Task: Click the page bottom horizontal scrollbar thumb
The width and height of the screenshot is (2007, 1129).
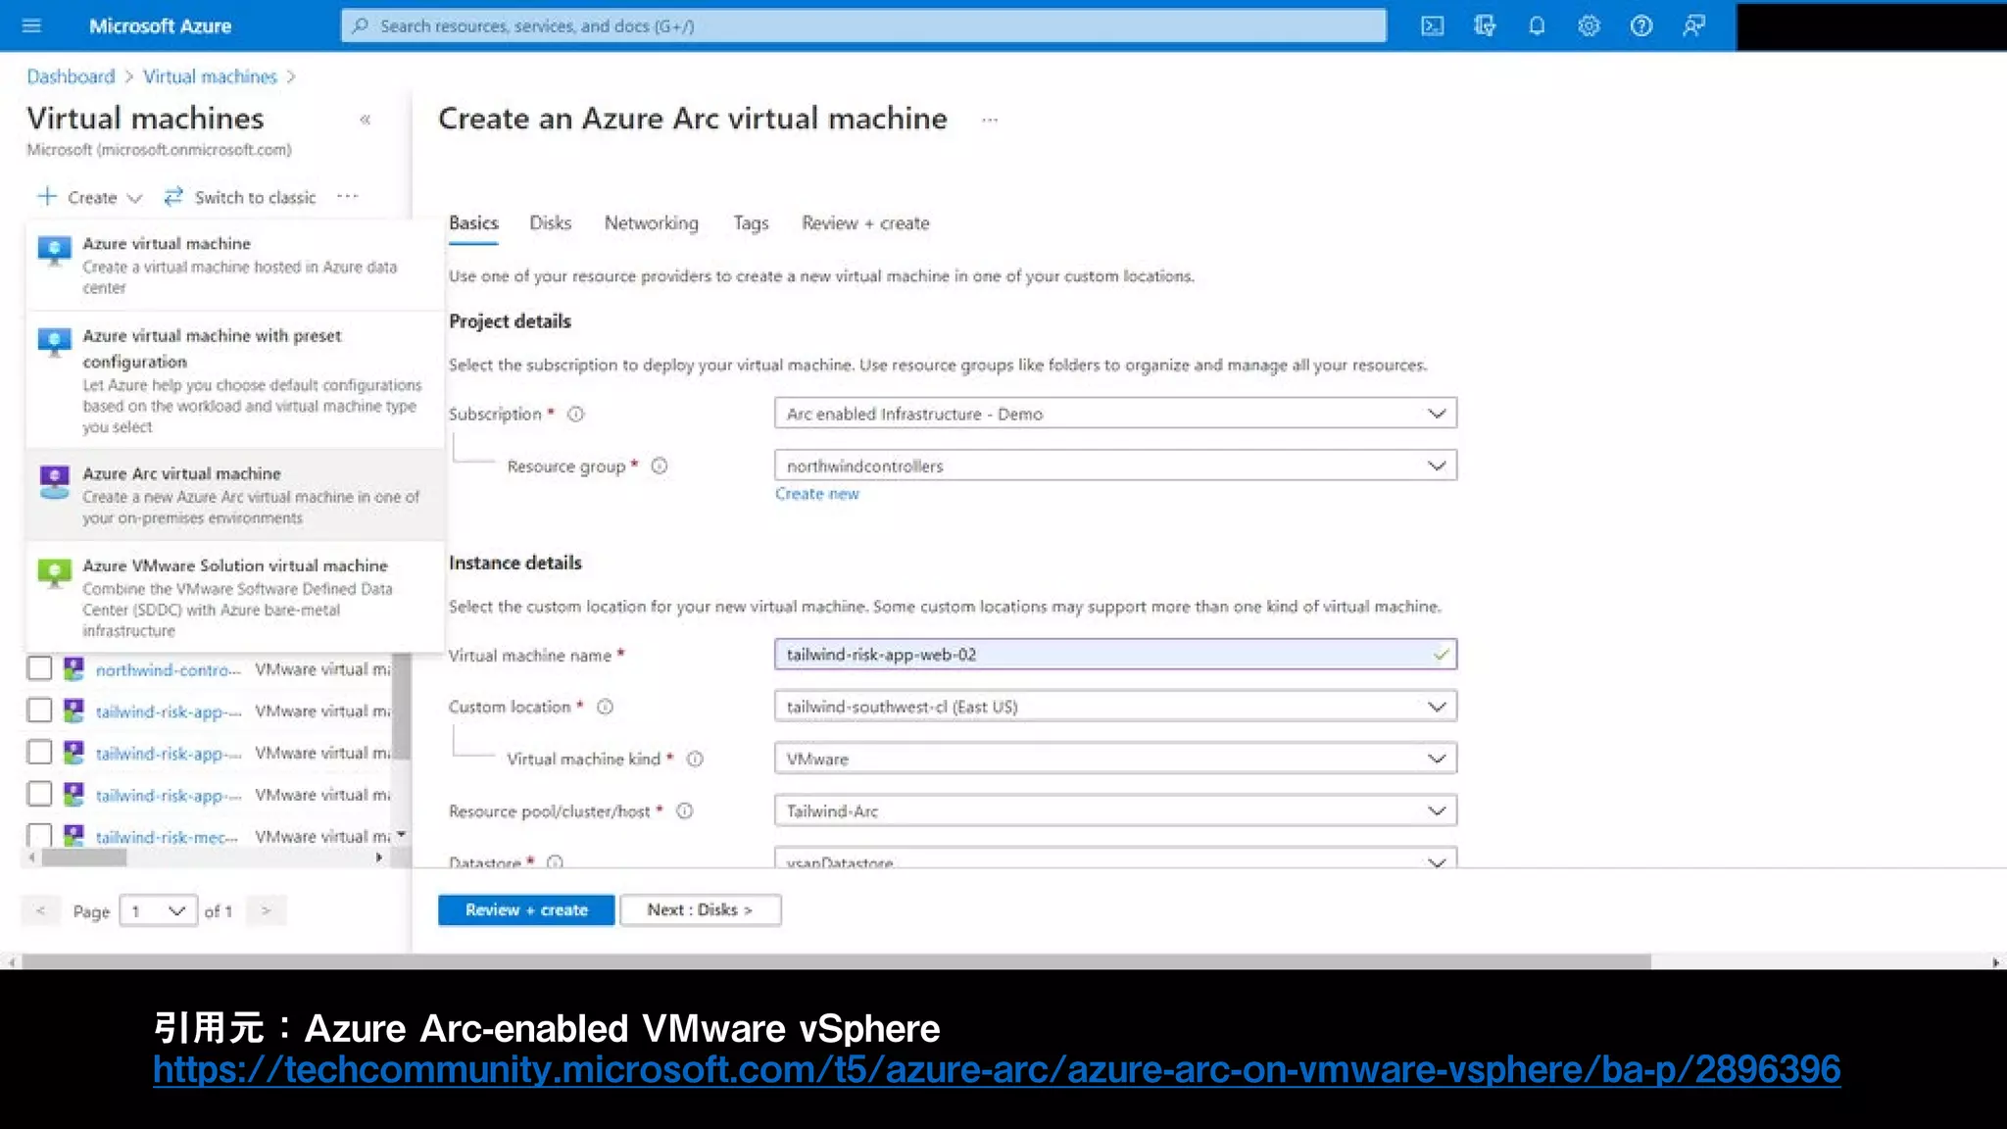Action: pyautogui.click(x=836, y=962)
